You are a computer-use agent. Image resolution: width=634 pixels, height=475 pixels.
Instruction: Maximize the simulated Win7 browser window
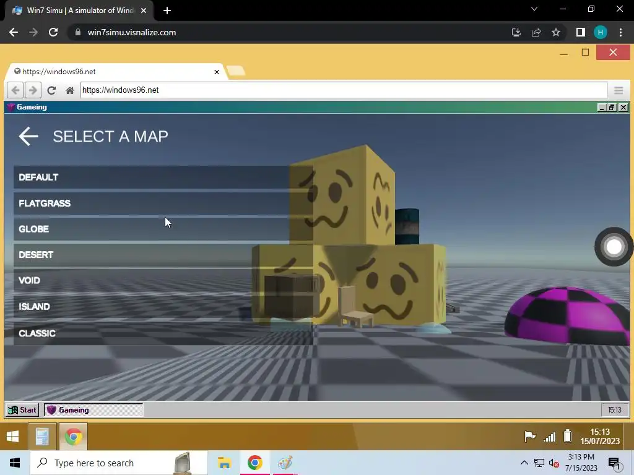tap(585, 53)
